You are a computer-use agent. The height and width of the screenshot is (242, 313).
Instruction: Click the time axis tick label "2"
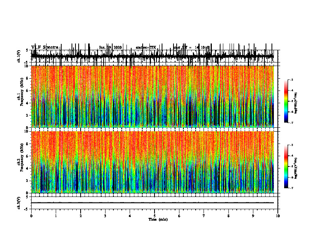click(x=81, y=216)
